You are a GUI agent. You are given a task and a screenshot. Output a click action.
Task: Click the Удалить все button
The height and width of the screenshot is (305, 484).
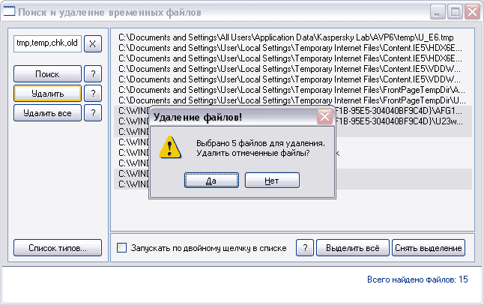(x=47, y=113)
